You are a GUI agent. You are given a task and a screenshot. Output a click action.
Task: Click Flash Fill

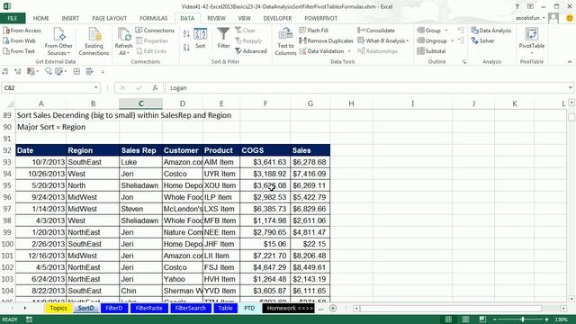coord(314,31)
